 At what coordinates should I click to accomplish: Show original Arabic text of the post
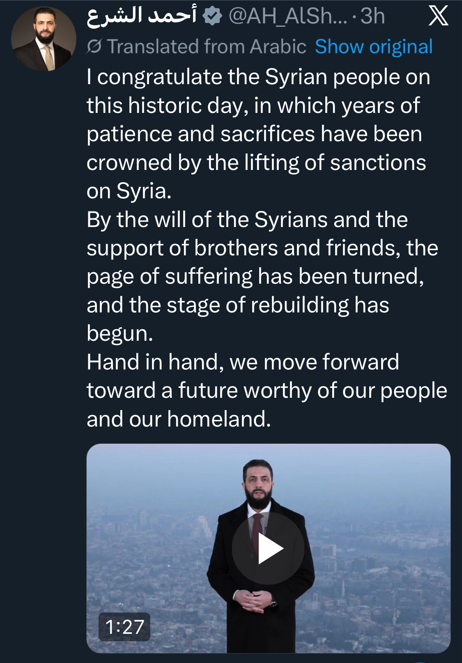pyautogui.click(x=374, y=47)
